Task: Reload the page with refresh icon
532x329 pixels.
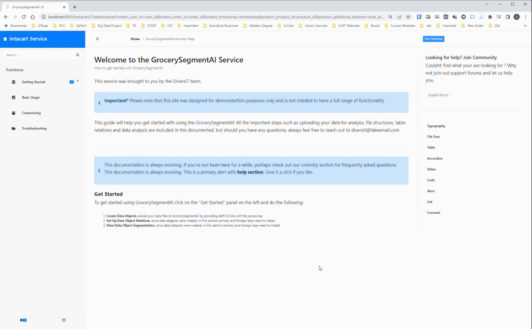Action: coord(24,17)
